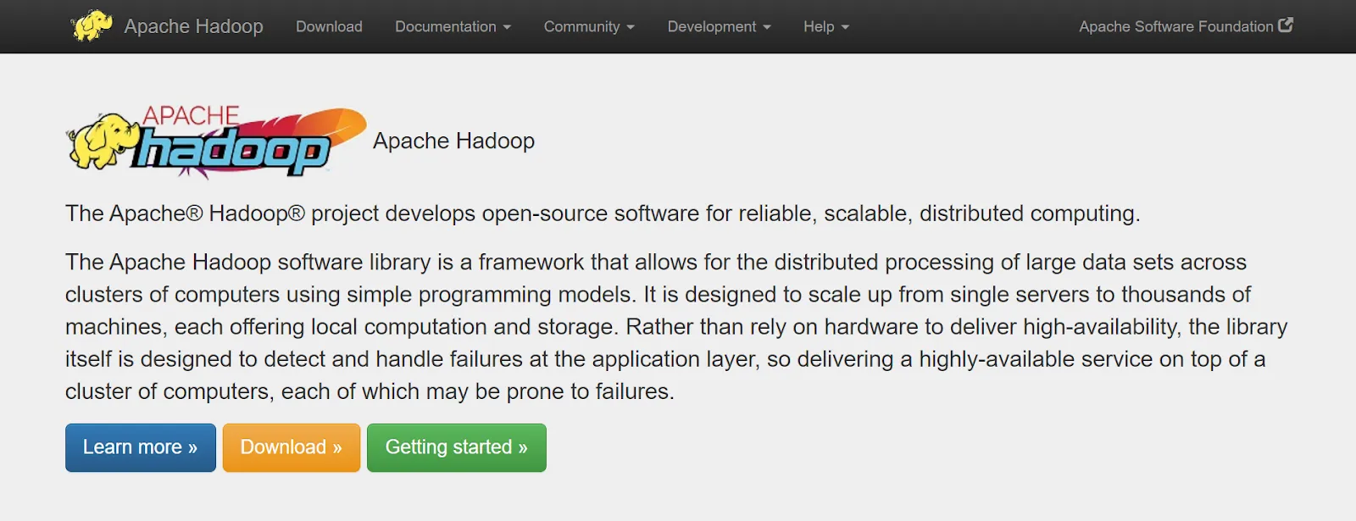Open the Help dropdown menu
Viewport: 1356px width, 521px height.
[x=825, y=26]
